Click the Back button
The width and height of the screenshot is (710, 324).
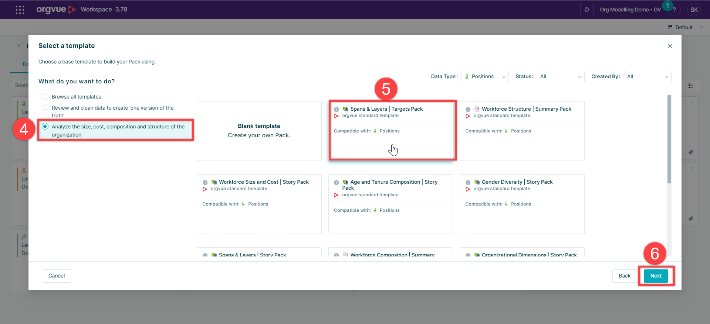625,276
